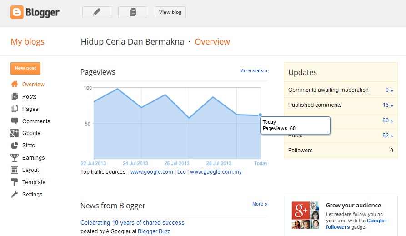
Task: Open www.google.com.my traffic source link
Action: click(x=216, y=172)
